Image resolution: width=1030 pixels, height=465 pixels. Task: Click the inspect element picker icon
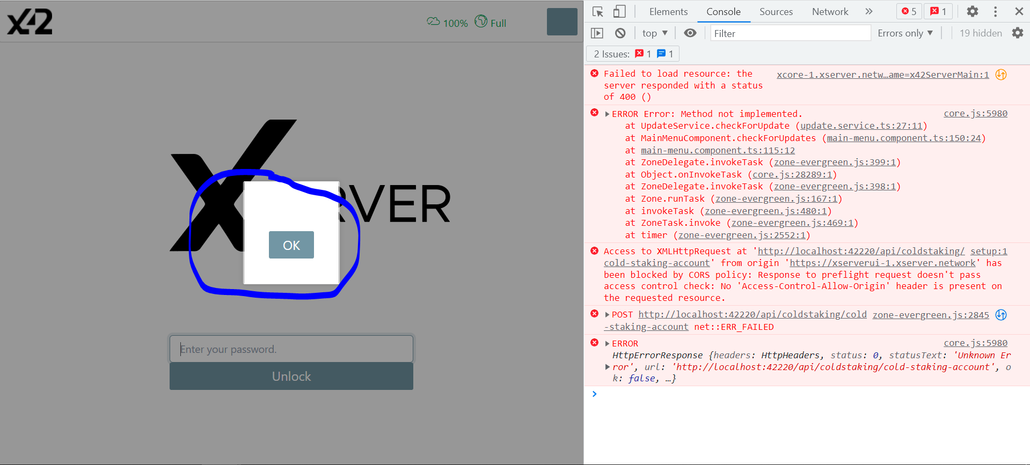click(x=598, y=11)
